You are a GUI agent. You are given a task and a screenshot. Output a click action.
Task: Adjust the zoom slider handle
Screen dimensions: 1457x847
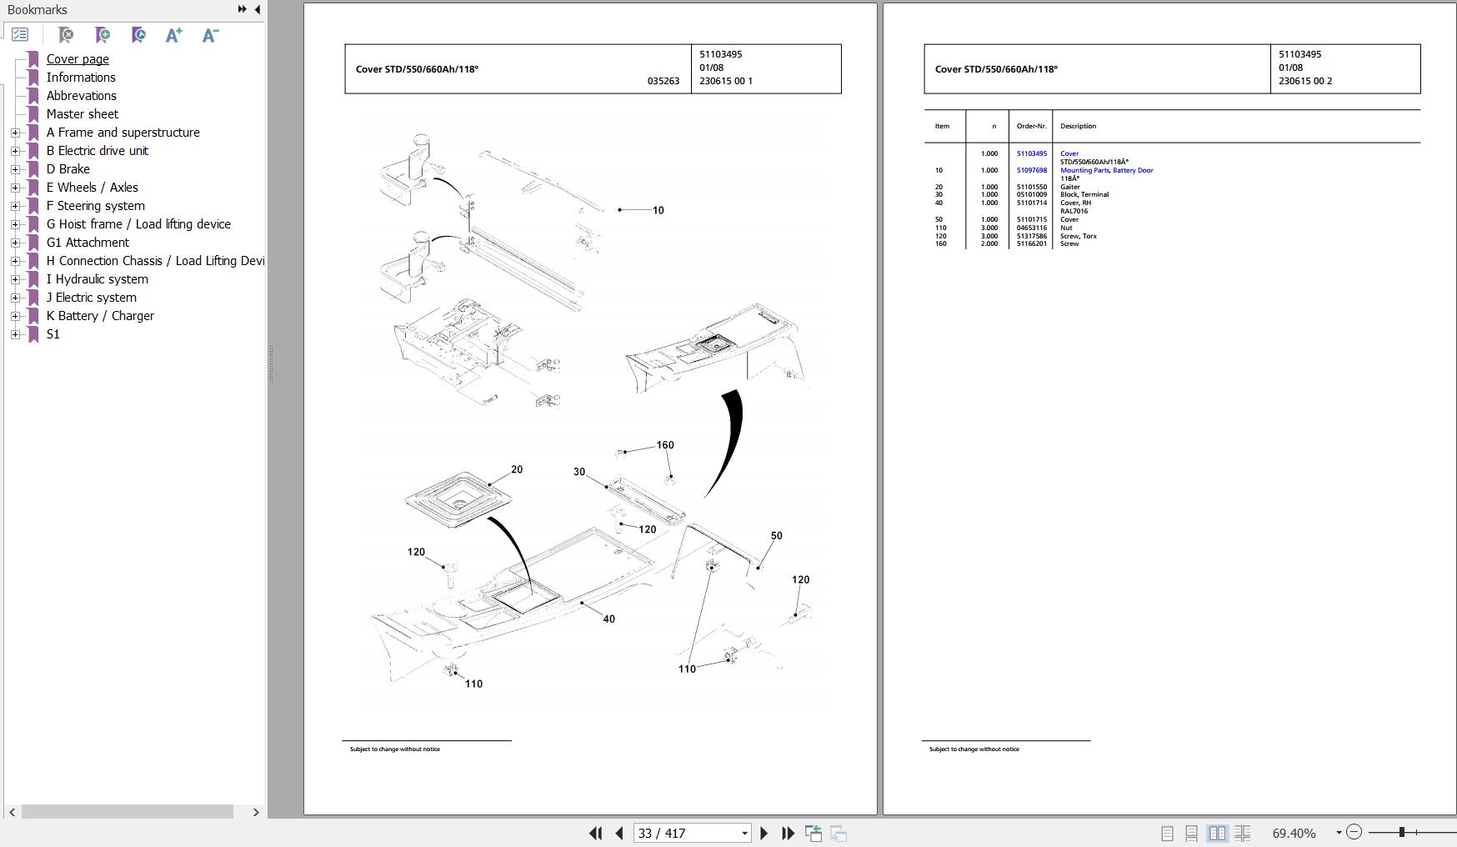pos(1402,832)
